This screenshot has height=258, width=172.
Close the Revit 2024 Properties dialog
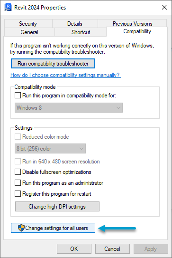(x=164, y=7)
